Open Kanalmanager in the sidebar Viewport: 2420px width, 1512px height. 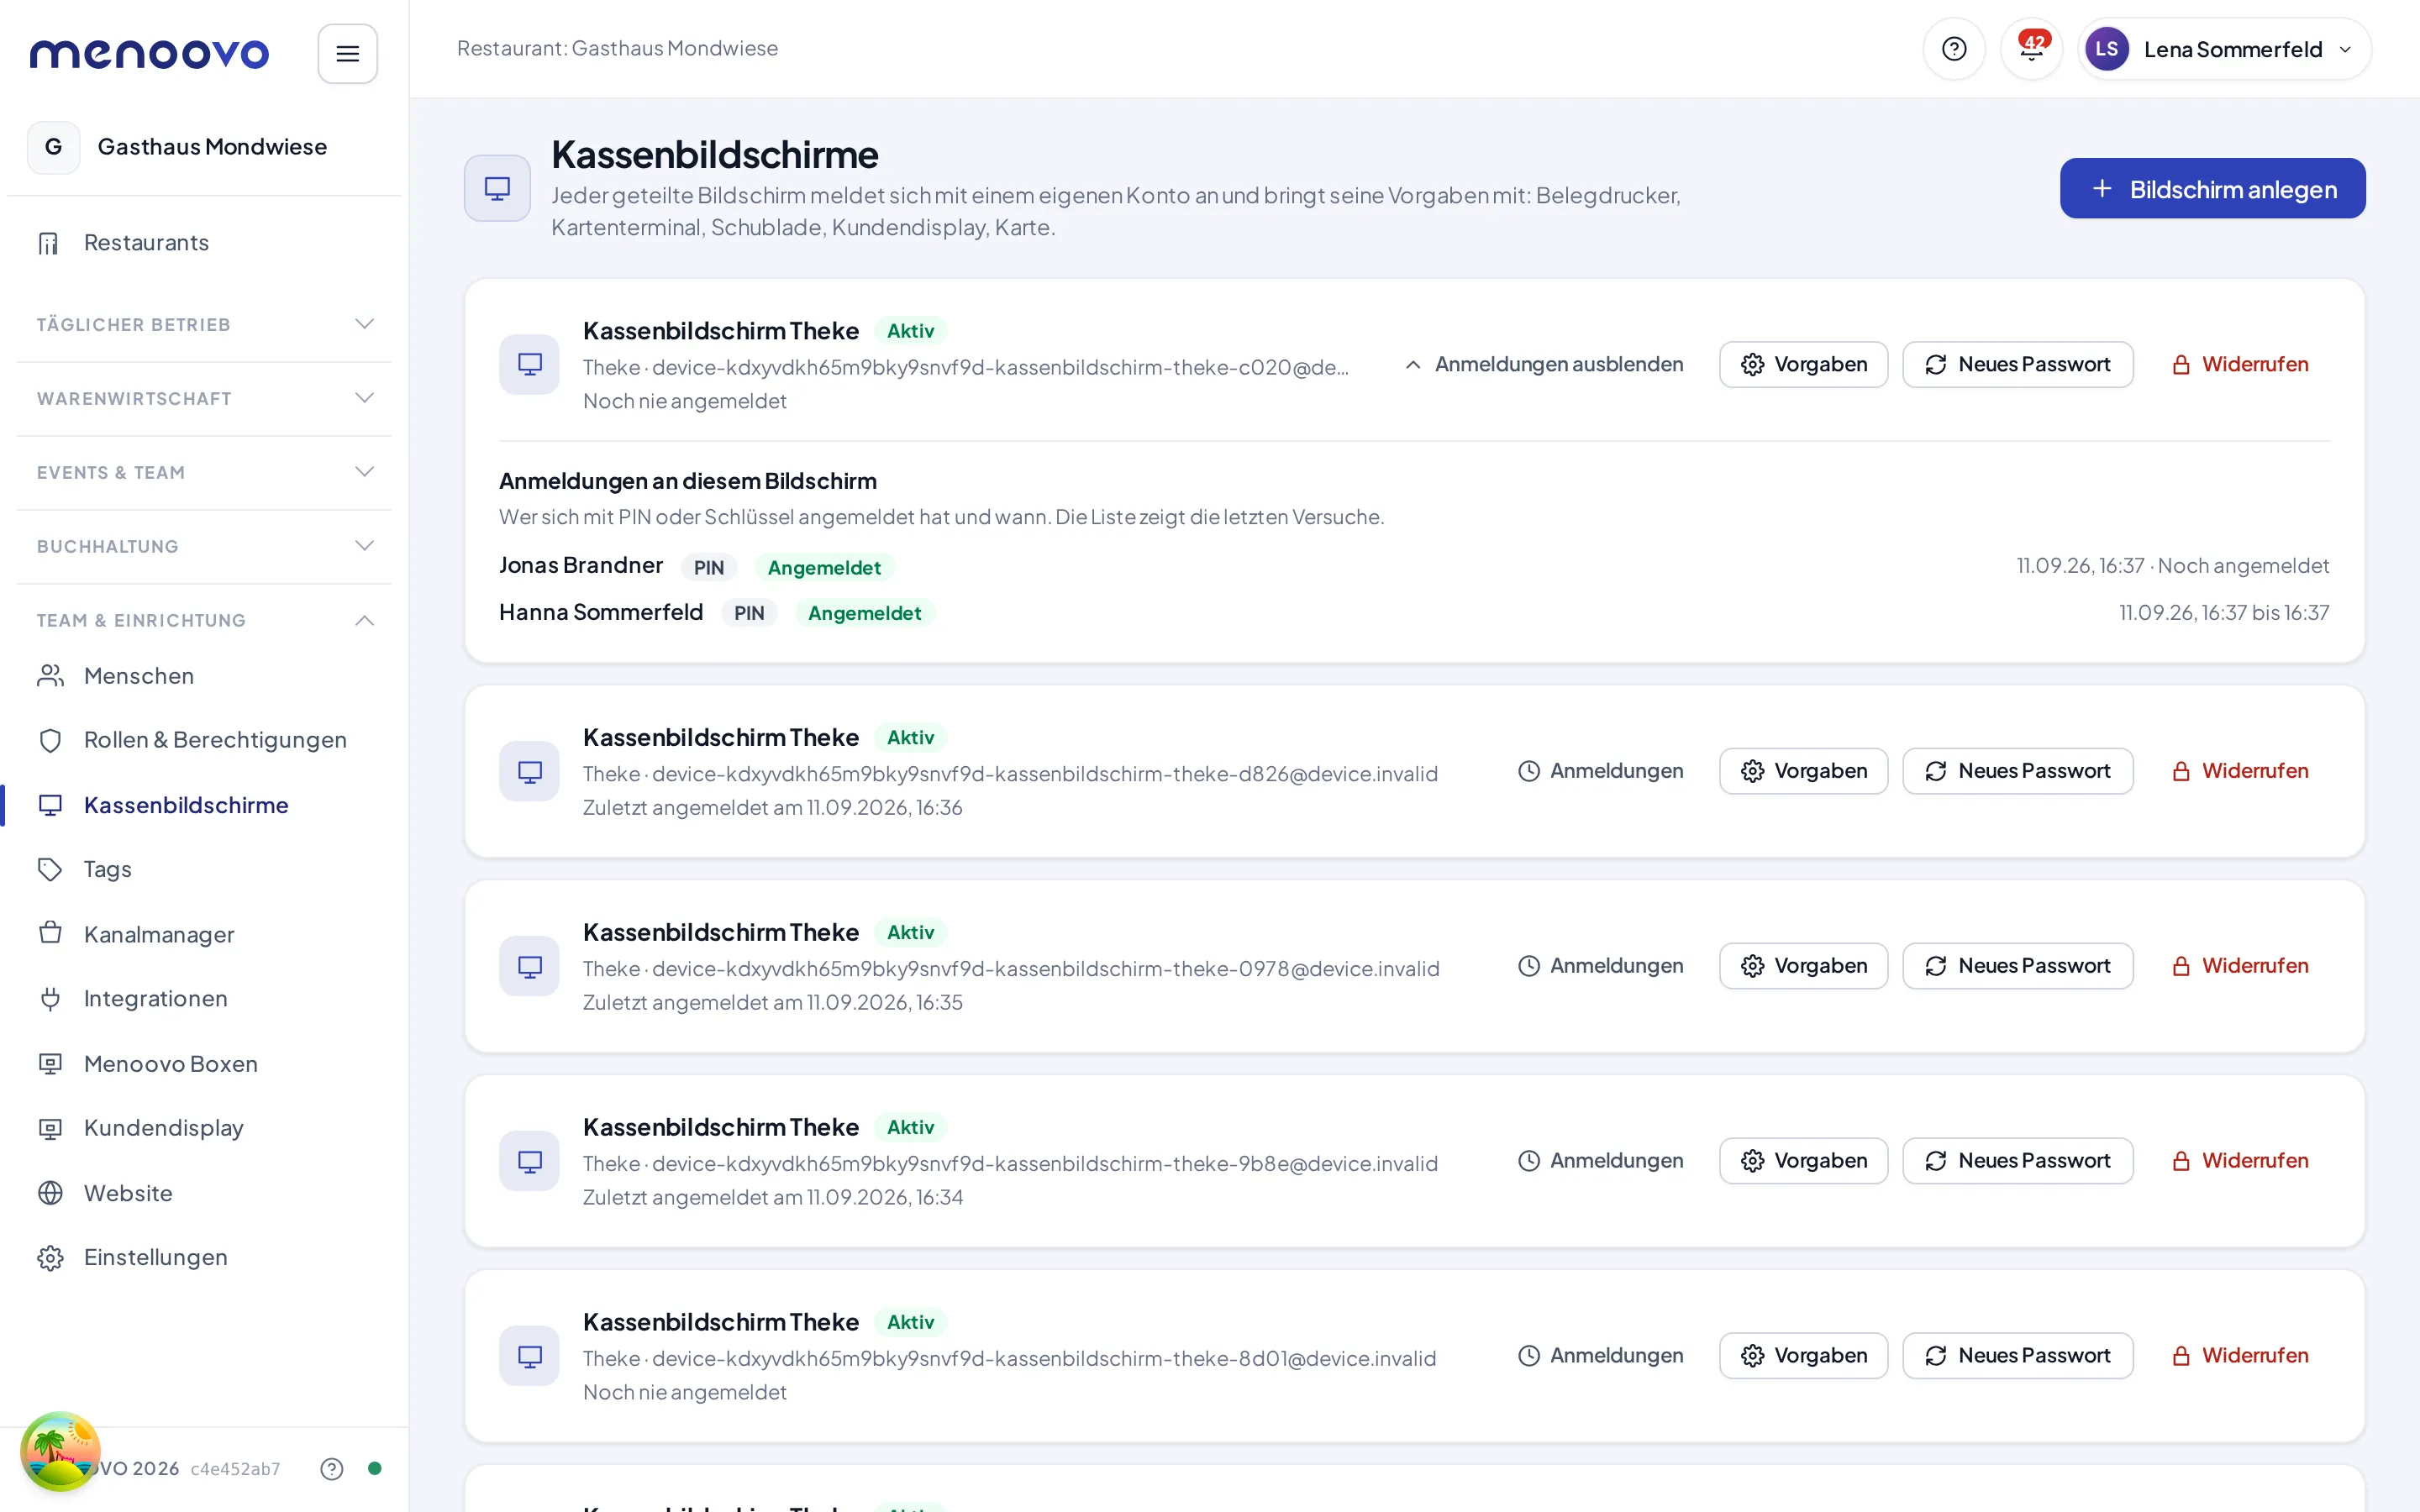pyautogui.click(x=204, y=934)
